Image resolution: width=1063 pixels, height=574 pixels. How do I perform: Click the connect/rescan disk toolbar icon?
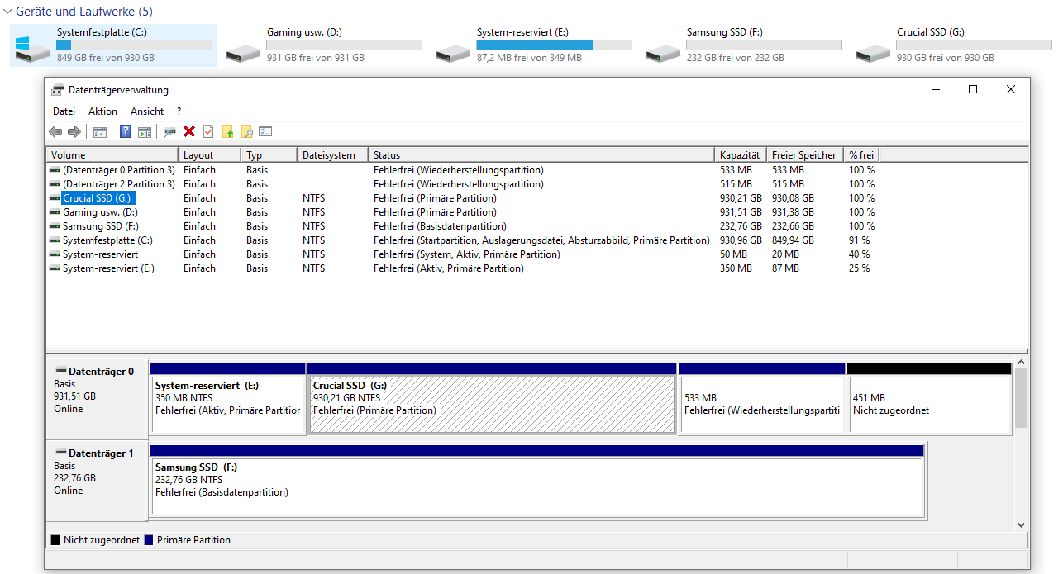coord(169,131)
